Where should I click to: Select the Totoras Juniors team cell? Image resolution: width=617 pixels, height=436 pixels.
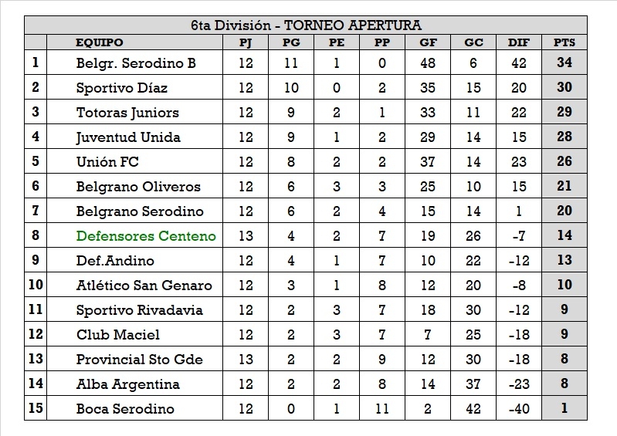pos(127,113)
